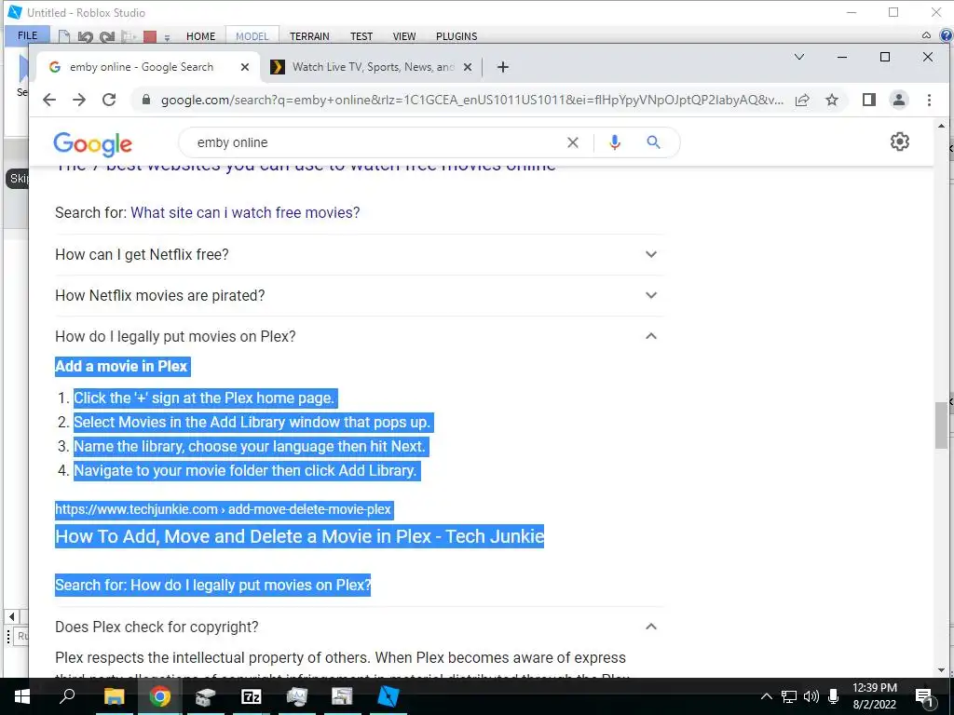Screen dimensions: 954x715
Task: Open HOME ribbon tab in Roblox Studio
Action: pyautogui.click(x=201, y=36)
